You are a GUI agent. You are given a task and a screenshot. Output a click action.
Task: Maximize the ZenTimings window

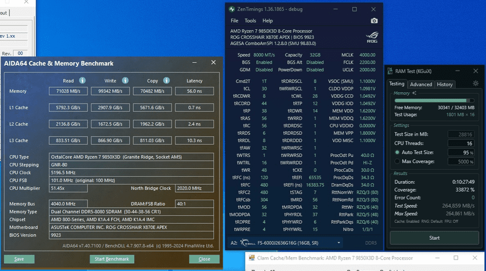(354, 9)
